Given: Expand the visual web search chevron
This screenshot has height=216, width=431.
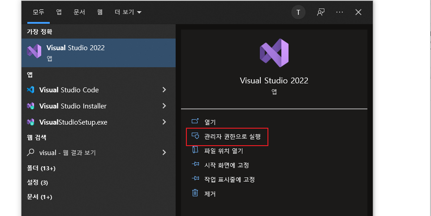Looking at the screenshot, I should click(164, 152).
